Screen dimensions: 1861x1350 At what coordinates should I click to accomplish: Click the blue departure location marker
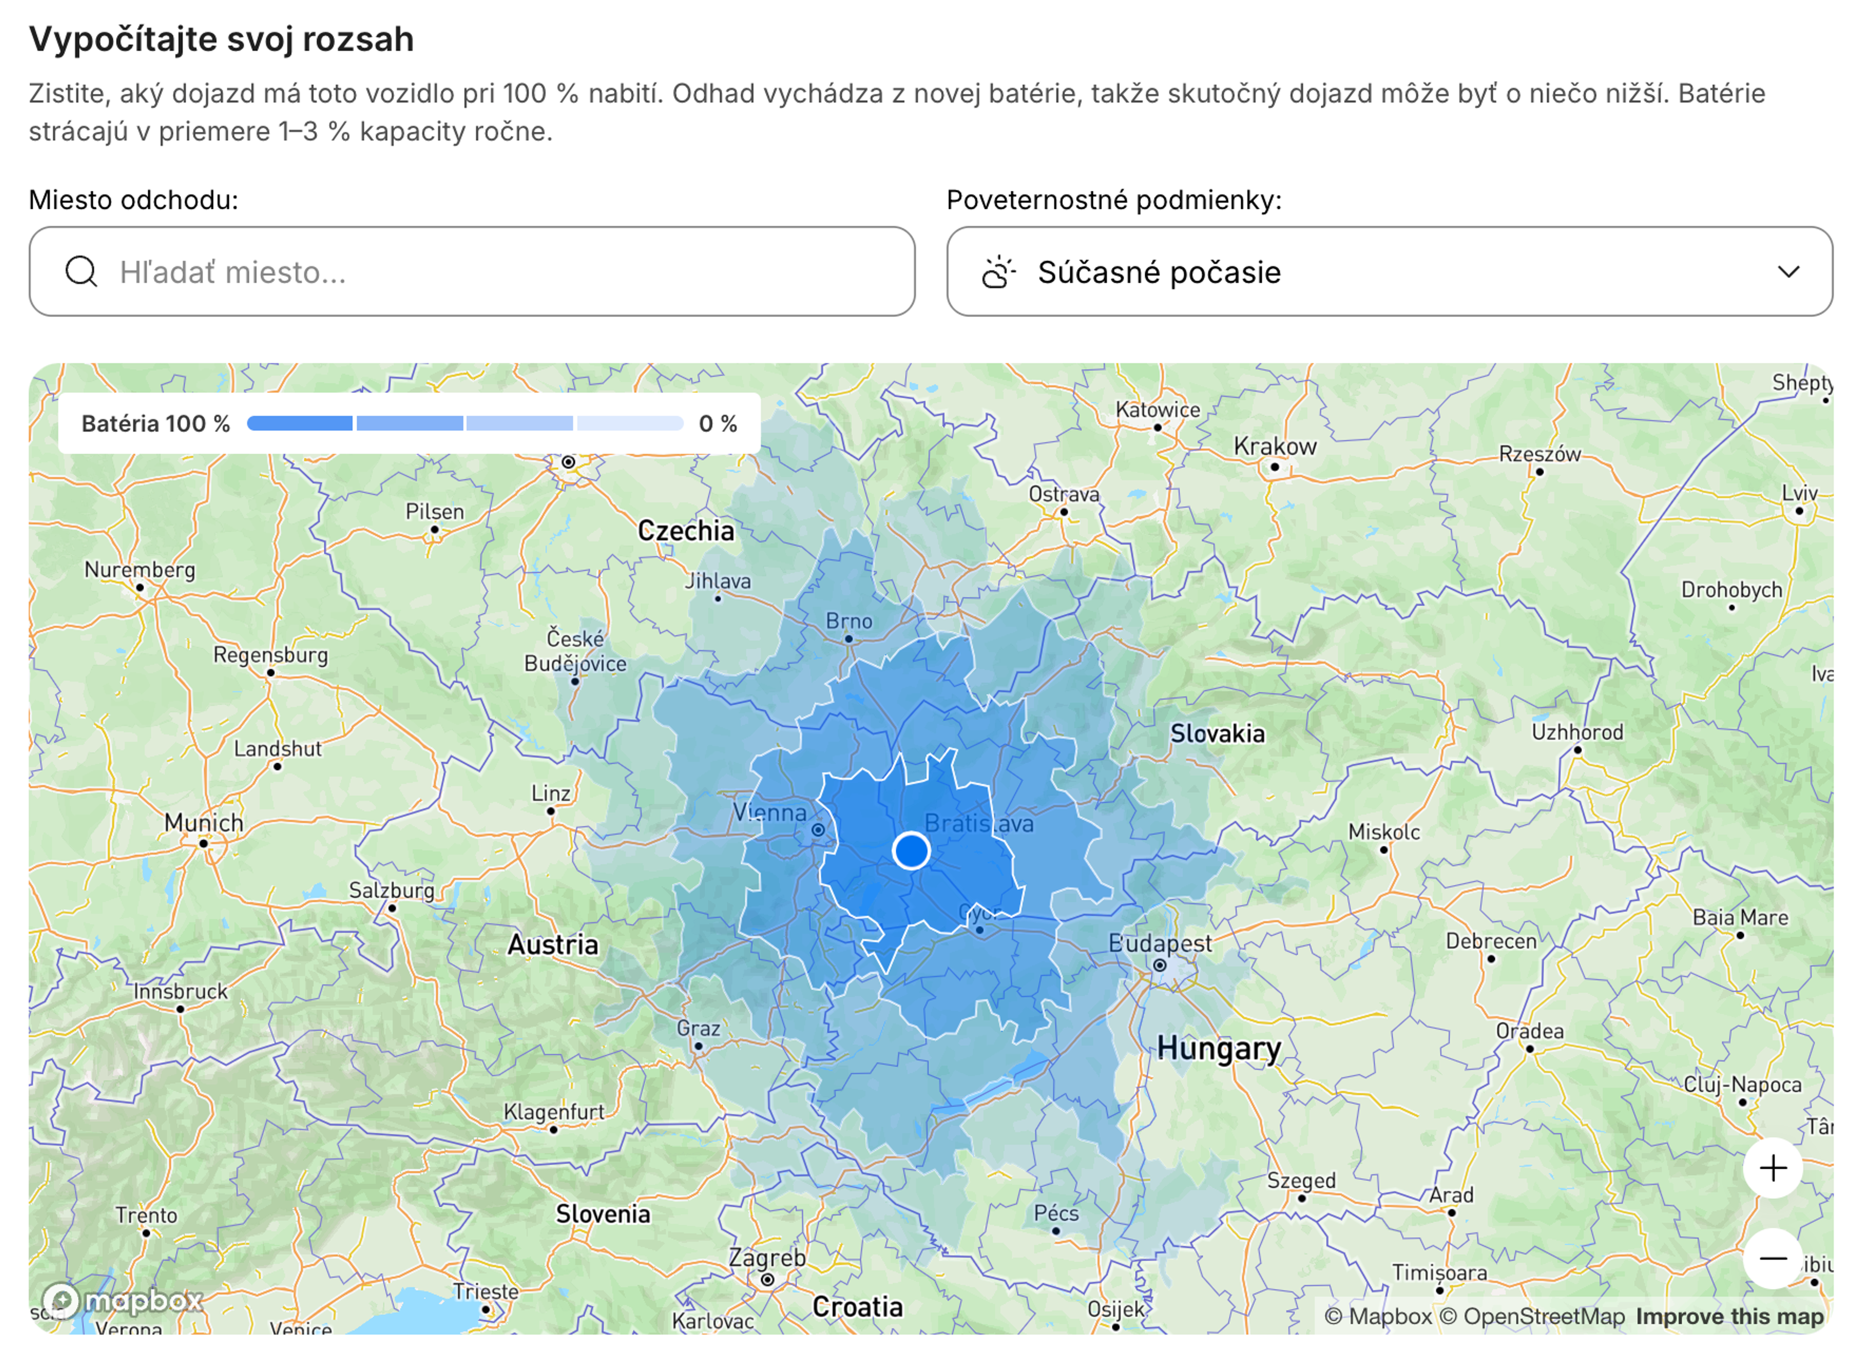[911, 850]
